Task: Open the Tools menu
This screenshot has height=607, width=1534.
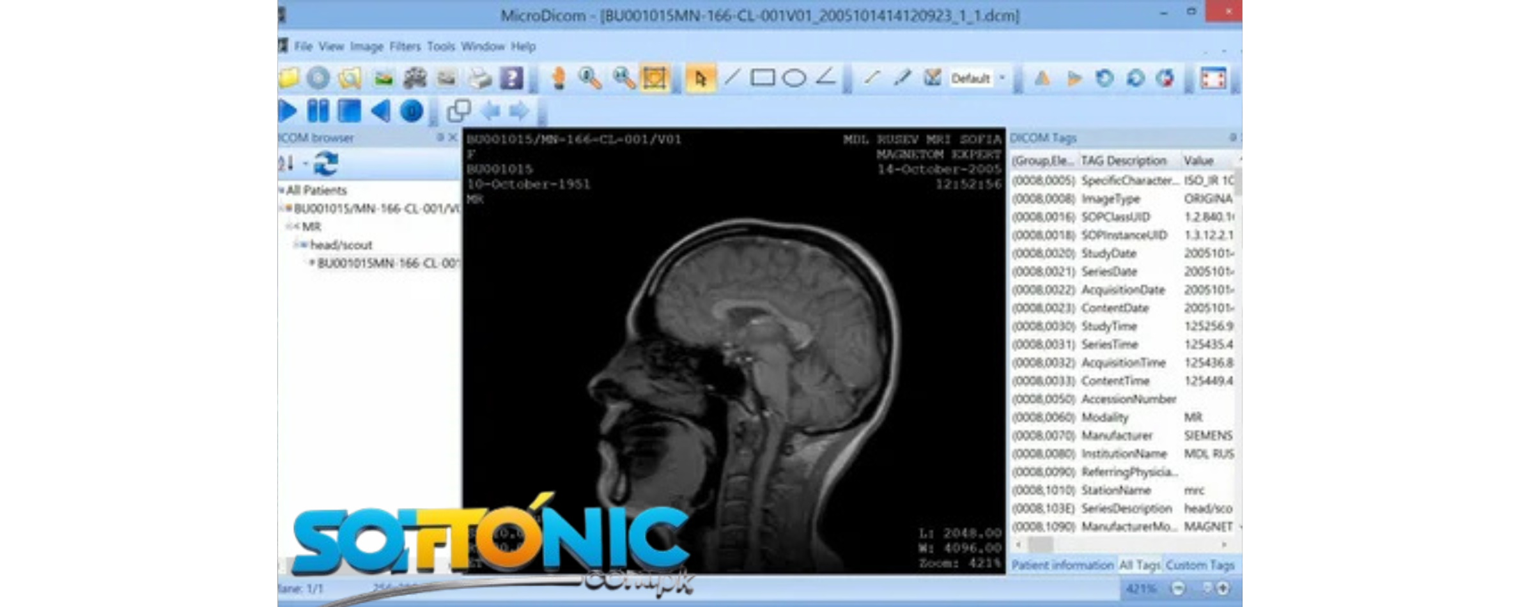Action: pos(441,47)
